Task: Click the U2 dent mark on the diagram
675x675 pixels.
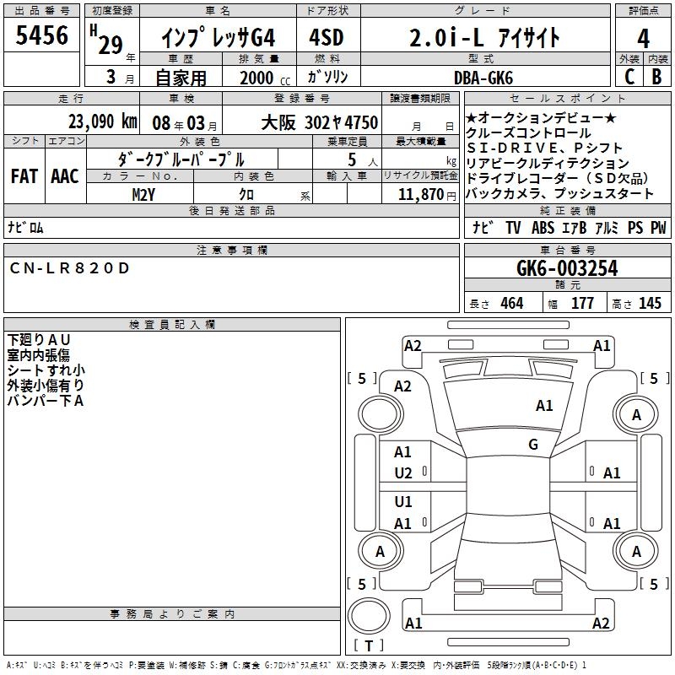Action: (403, 473)
